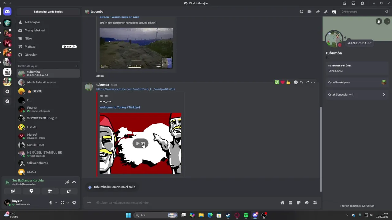Viewport: 392px width, 220px height.
Task: Open DM with M3KO
Action: pyautogui.click(x=48, y=172)
